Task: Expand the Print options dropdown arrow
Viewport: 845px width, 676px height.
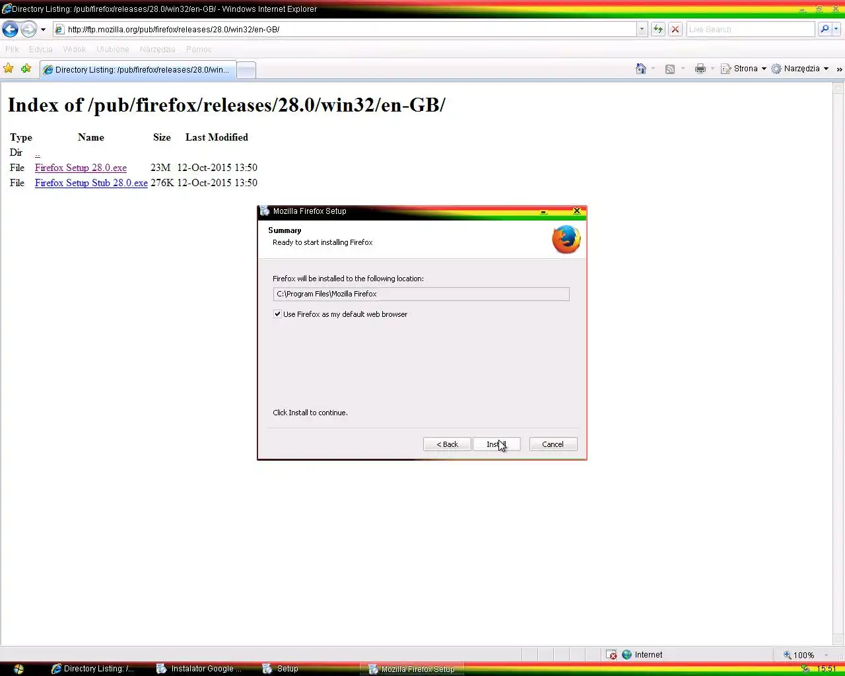Action: tap(712, 69)
